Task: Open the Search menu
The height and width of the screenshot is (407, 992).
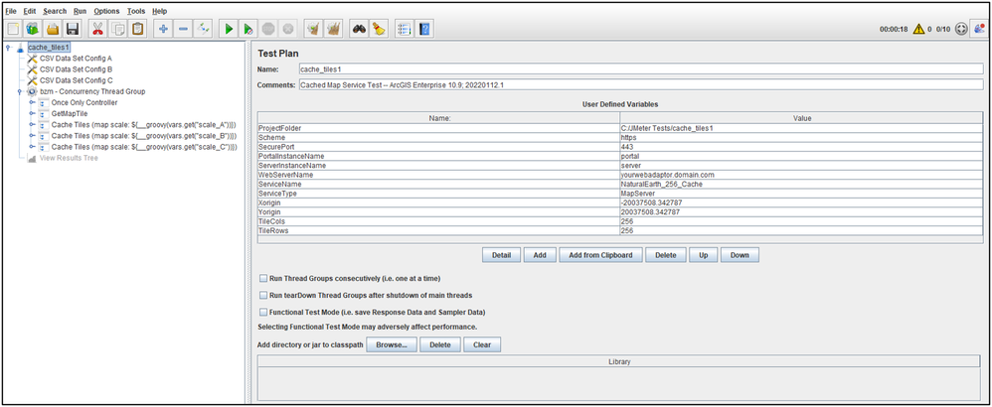Action: [55, 11]
